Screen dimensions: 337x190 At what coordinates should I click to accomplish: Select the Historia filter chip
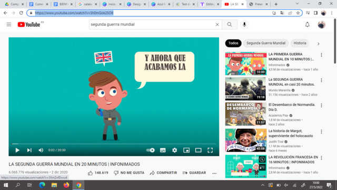[300, 43]
